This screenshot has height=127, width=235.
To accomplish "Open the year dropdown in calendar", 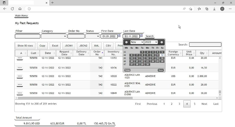I will coord(151,42).
